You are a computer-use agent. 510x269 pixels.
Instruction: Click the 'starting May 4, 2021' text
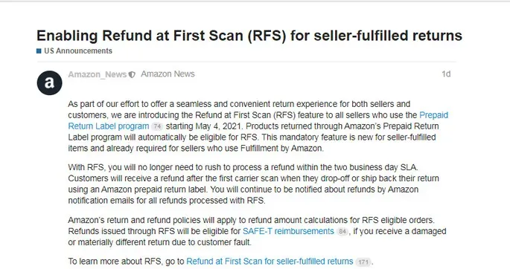203,126
